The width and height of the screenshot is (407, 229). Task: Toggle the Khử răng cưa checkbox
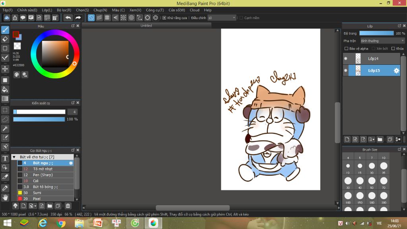pyautogui.click(x=164, y=17)
